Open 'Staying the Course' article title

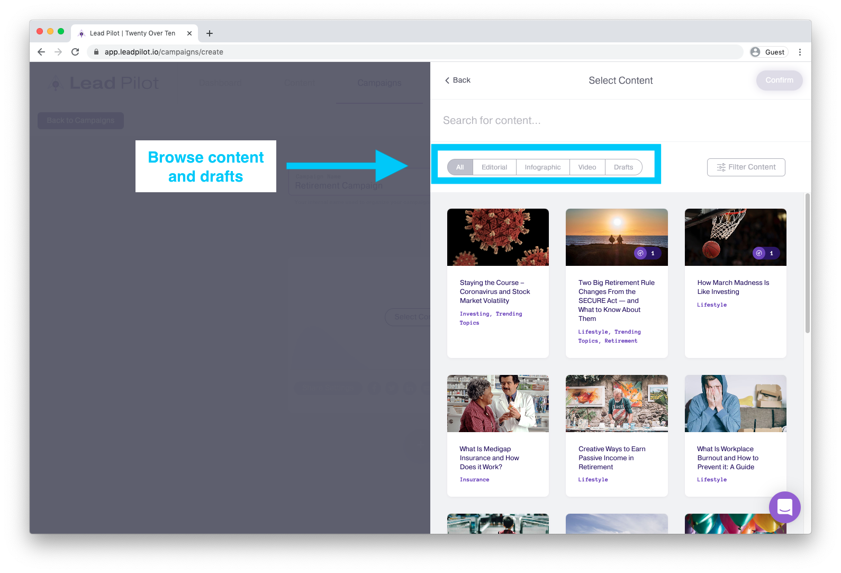(x=495, y=292)
